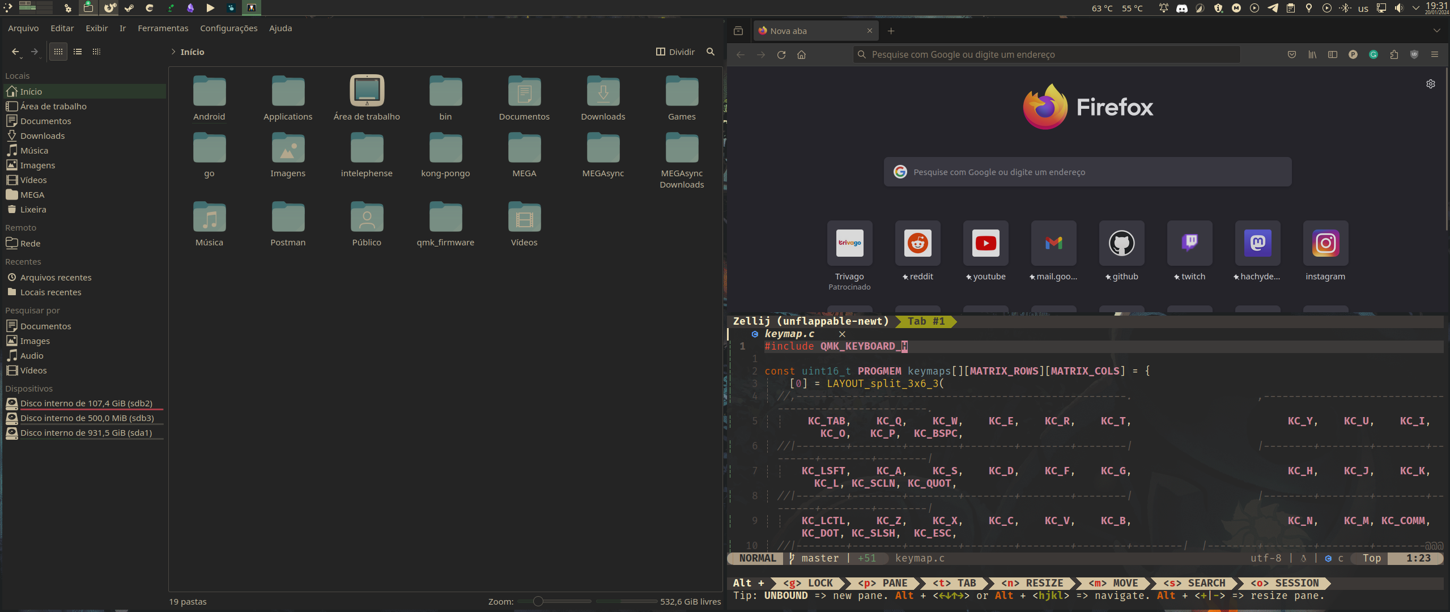This screenshot has height=612, width=1450.
Task: Open the Firefox extensions puzzle icon
Action: pos(1394,54)
